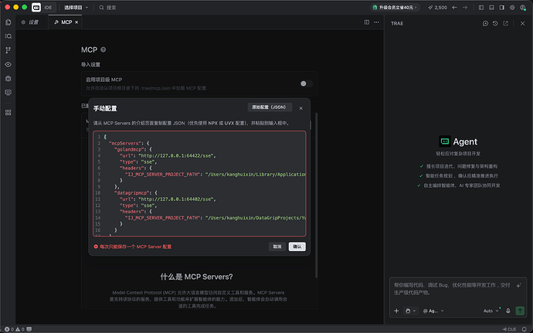Click the errors and warnings status counter
533x333 pixels.
[14, 329]
